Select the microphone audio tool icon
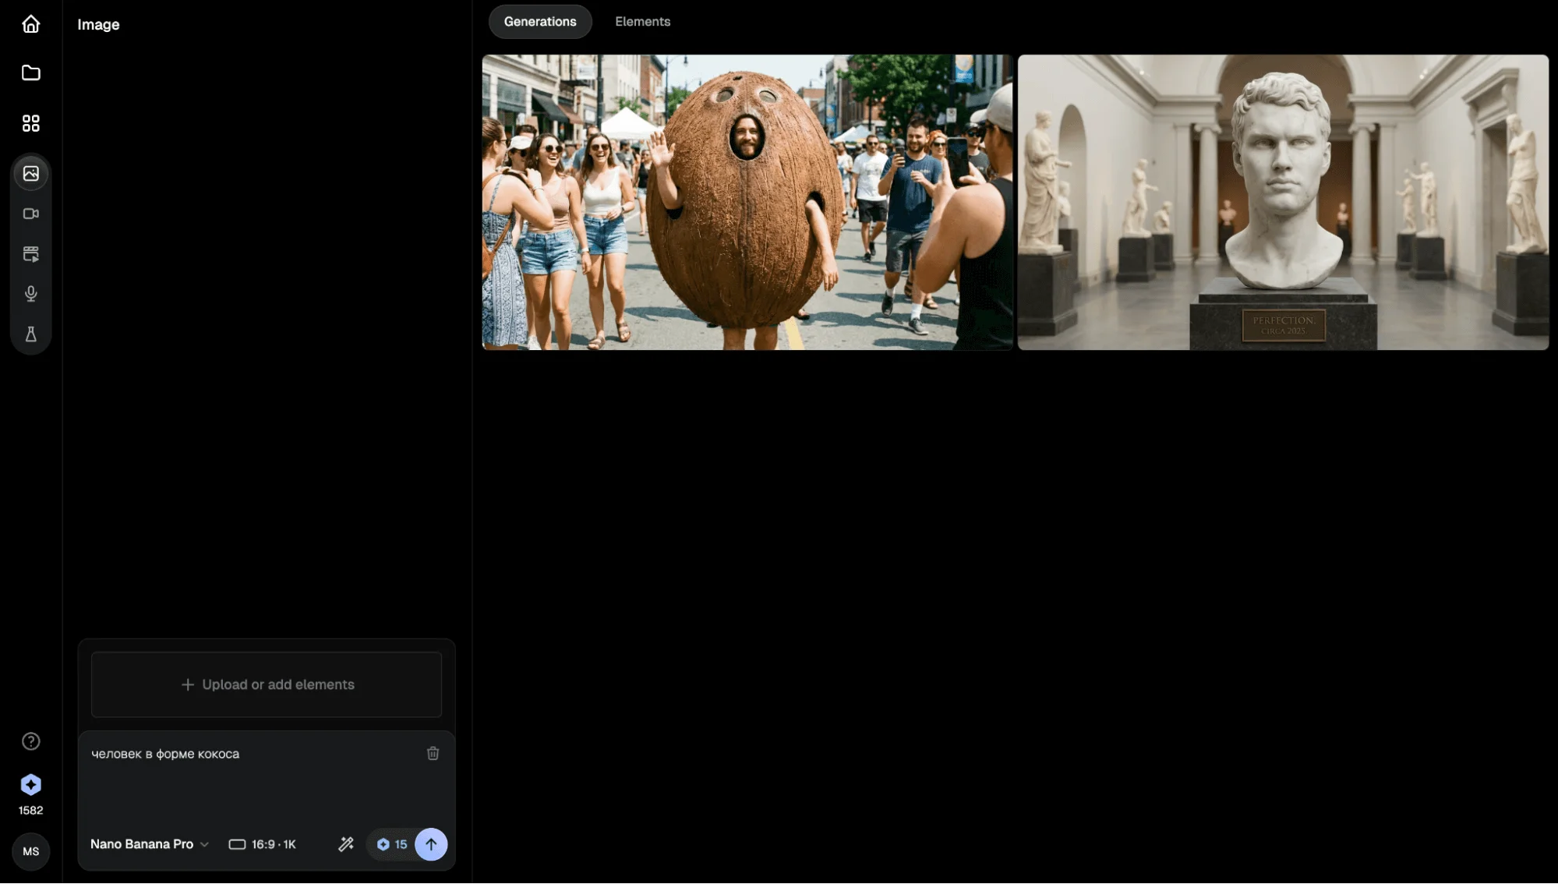The width and height of the screenshot is (1558, 884). tap(30, 294)
